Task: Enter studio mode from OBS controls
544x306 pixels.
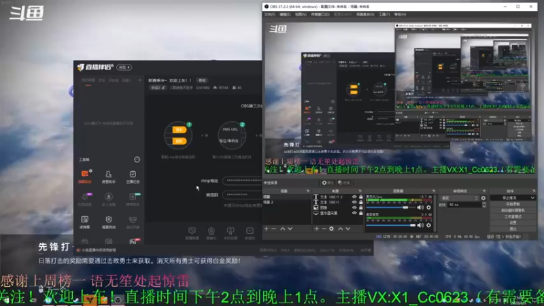Action: (513, 216)
